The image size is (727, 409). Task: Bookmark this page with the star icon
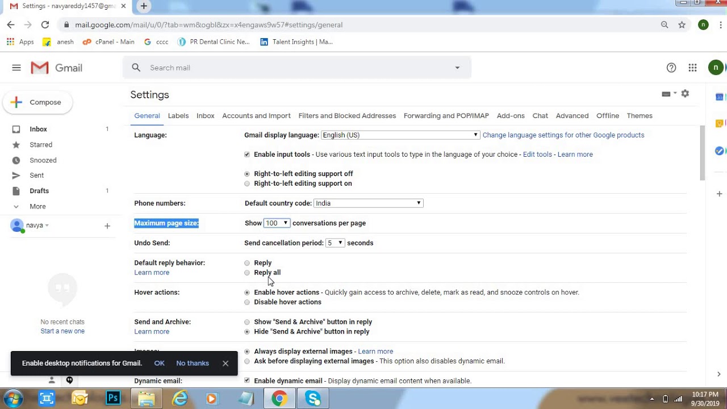click(x=682, y=25)
